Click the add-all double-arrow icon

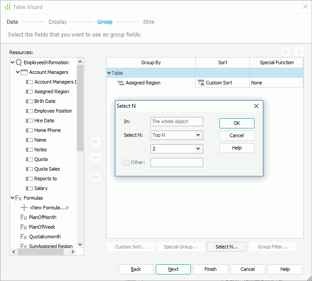(96, 177)
